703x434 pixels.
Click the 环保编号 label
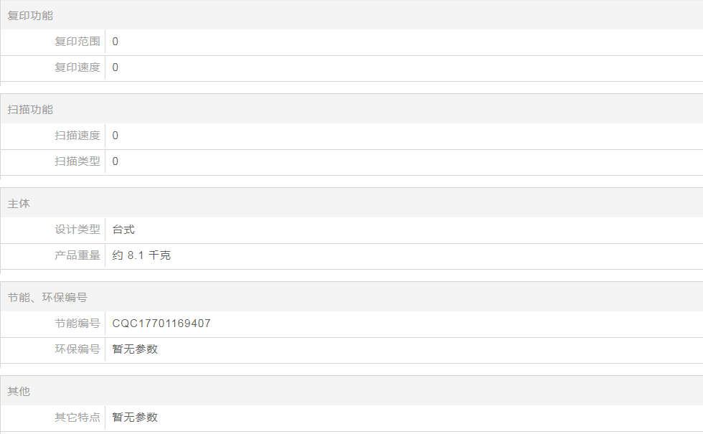click(x=77, y=349)
